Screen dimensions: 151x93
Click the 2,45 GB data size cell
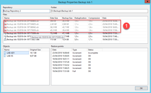tap(53, 24)
